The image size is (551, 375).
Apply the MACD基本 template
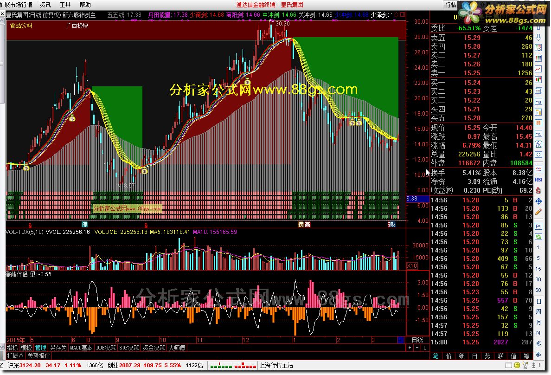pyautogui.click(x=81, y=348)
